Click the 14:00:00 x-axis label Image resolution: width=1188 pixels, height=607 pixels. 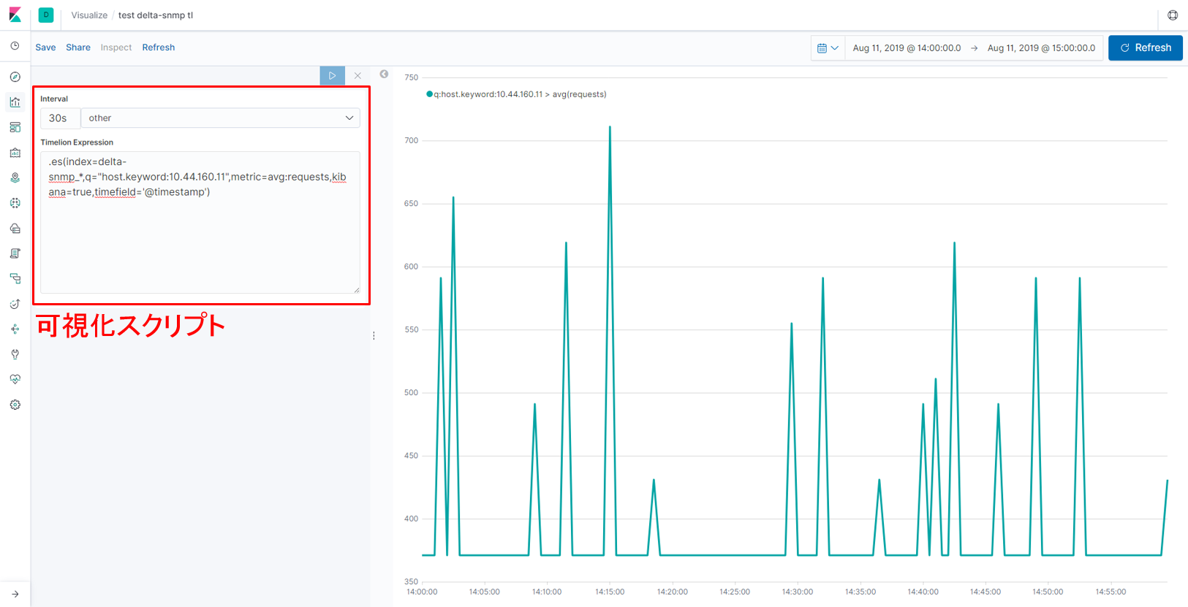click(x=422, y=592)
